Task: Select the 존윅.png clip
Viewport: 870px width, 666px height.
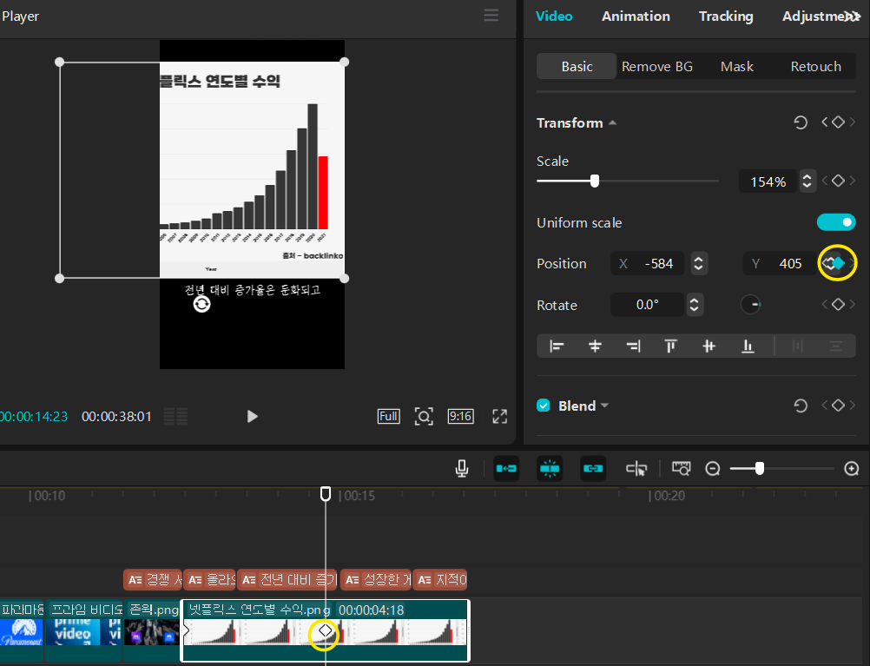Action: pos(152,630)
